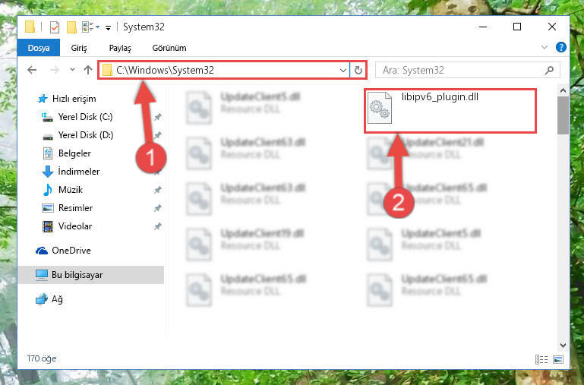Switch to details list view icon
This screenshot has height=385, width=584.
541,359
